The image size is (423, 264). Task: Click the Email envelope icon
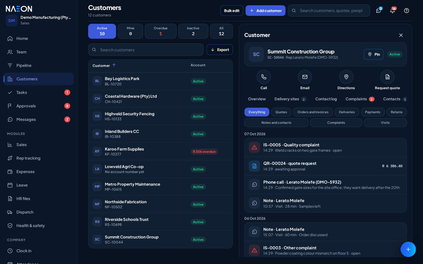pos(305,77)
